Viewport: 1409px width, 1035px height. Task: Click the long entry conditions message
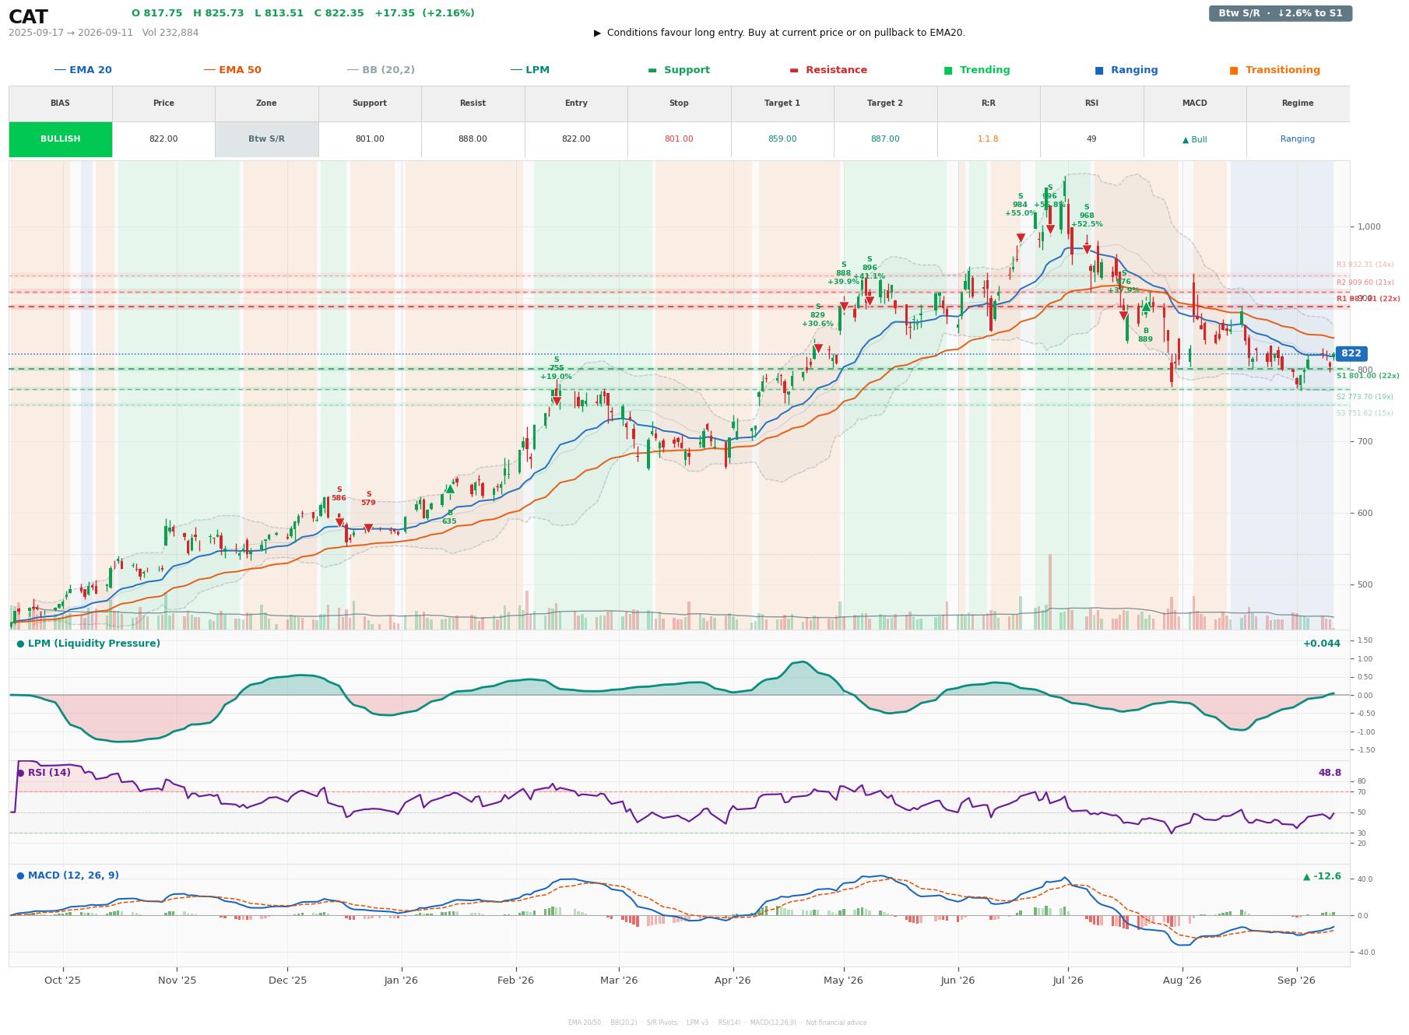pos(779,33)
